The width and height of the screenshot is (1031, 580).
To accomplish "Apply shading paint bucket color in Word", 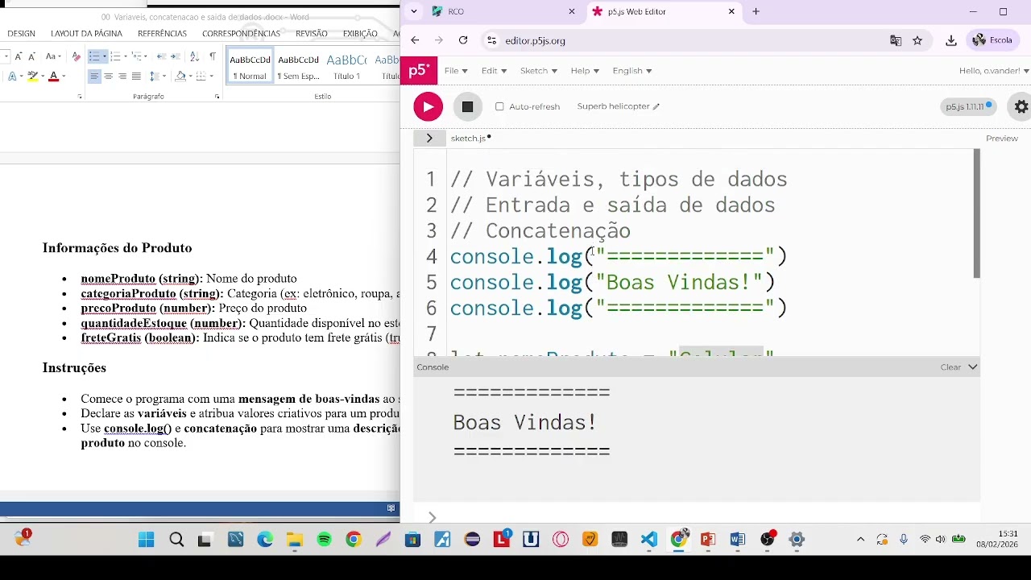I will (180, 77).
